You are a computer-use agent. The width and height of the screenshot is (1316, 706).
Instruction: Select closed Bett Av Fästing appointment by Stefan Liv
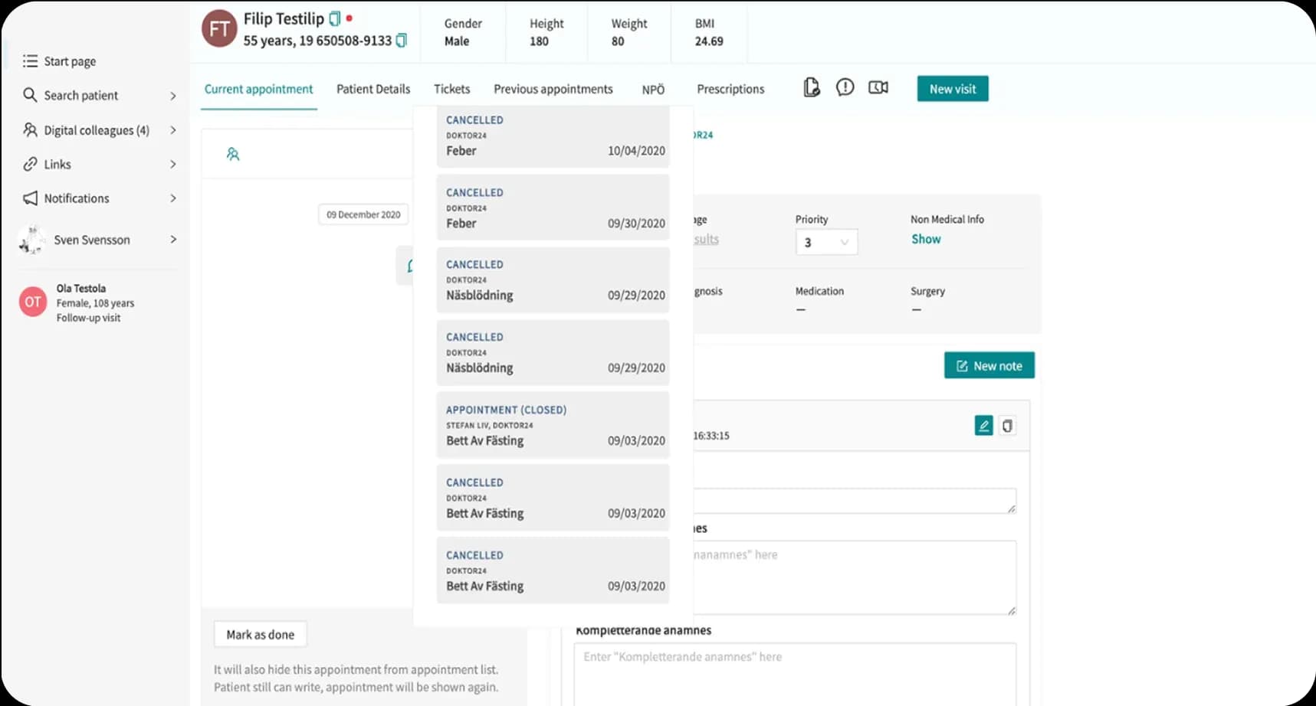click(553, 425)
